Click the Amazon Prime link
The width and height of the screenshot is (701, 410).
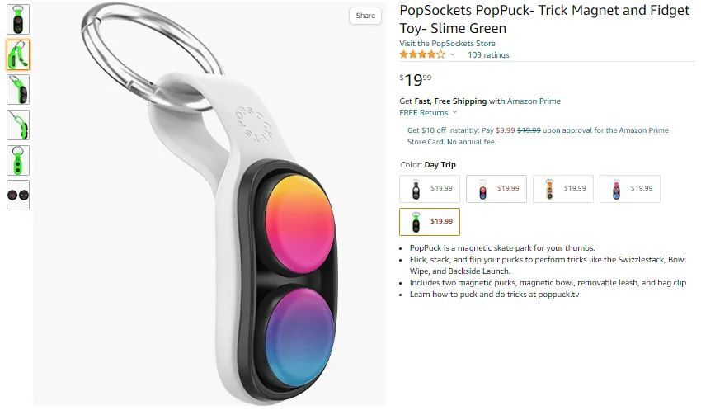pos(534,101)
